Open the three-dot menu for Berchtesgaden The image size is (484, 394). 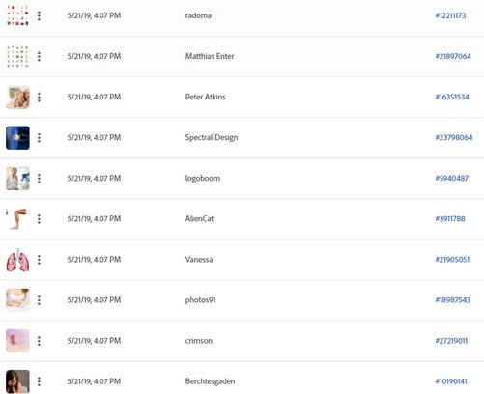39,381
